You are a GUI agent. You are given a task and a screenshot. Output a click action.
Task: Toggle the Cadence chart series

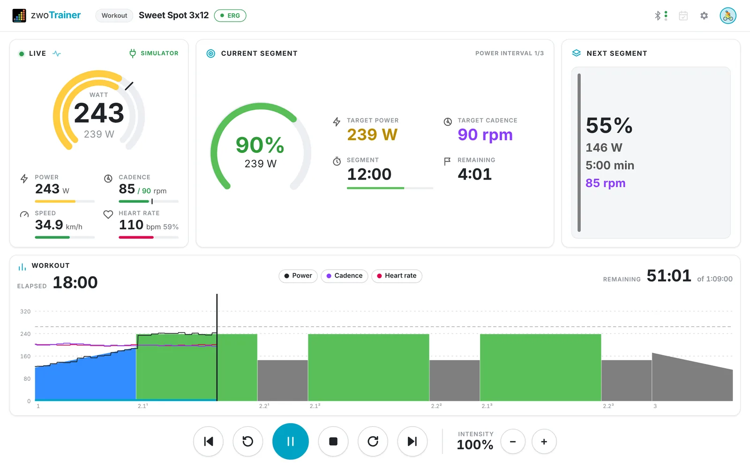pos(345,276)
